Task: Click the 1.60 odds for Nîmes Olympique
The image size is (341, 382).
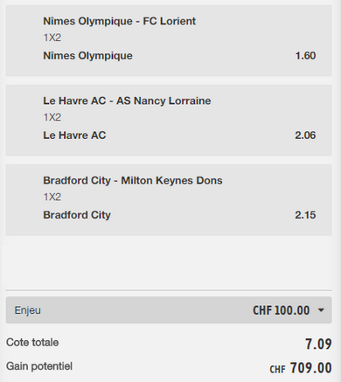Action: pos(305,56)
